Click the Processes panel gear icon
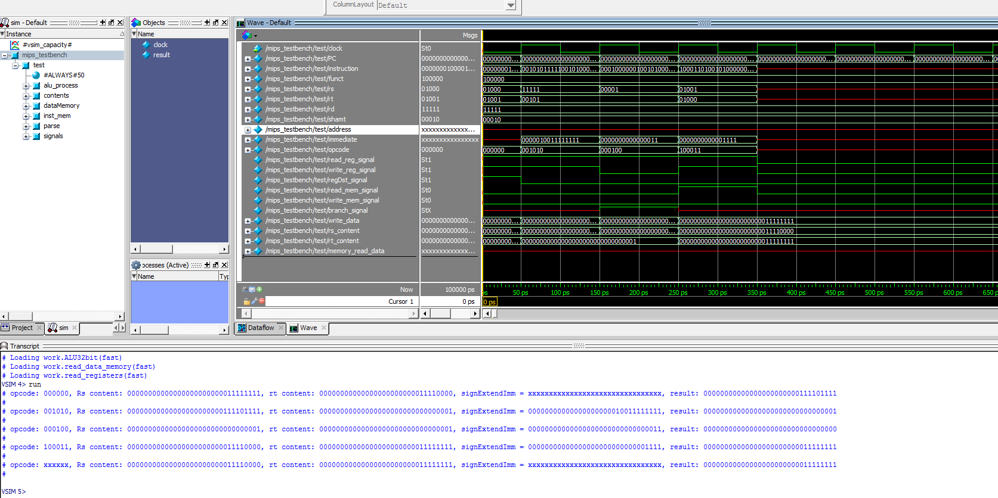Viewport: 998px width, 498px height. [x=136, y=265]
